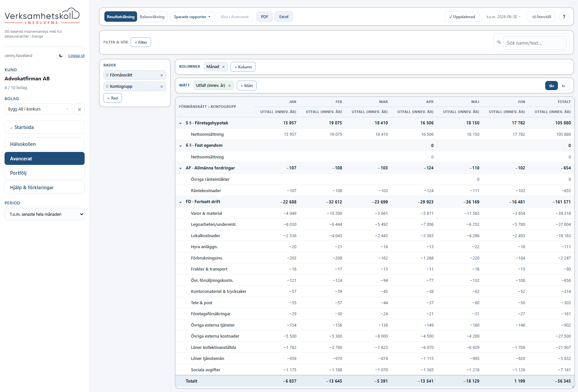Viewport: 578px width, 392px height.
Task: Open the help question mark button
Action: [564, 17]
